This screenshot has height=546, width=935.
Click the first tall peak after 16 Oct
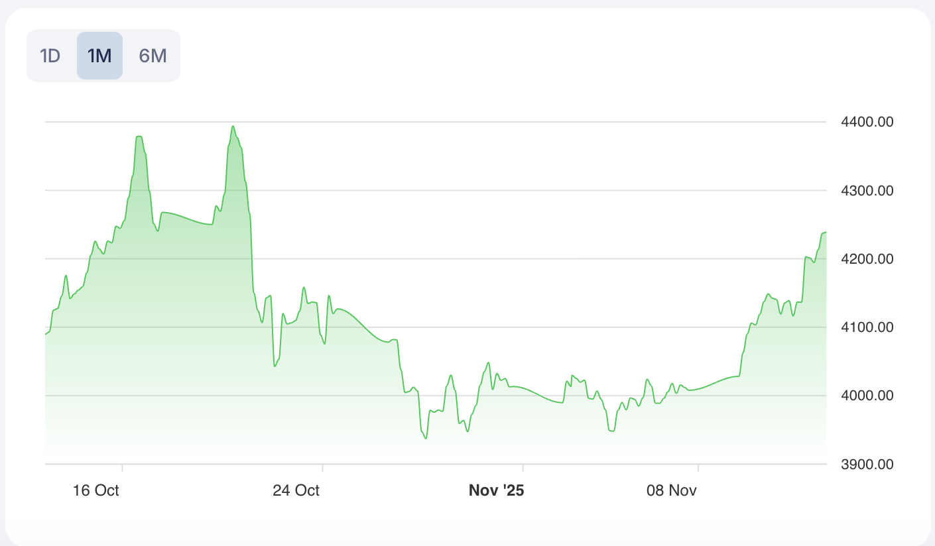(x=139, y=137)
